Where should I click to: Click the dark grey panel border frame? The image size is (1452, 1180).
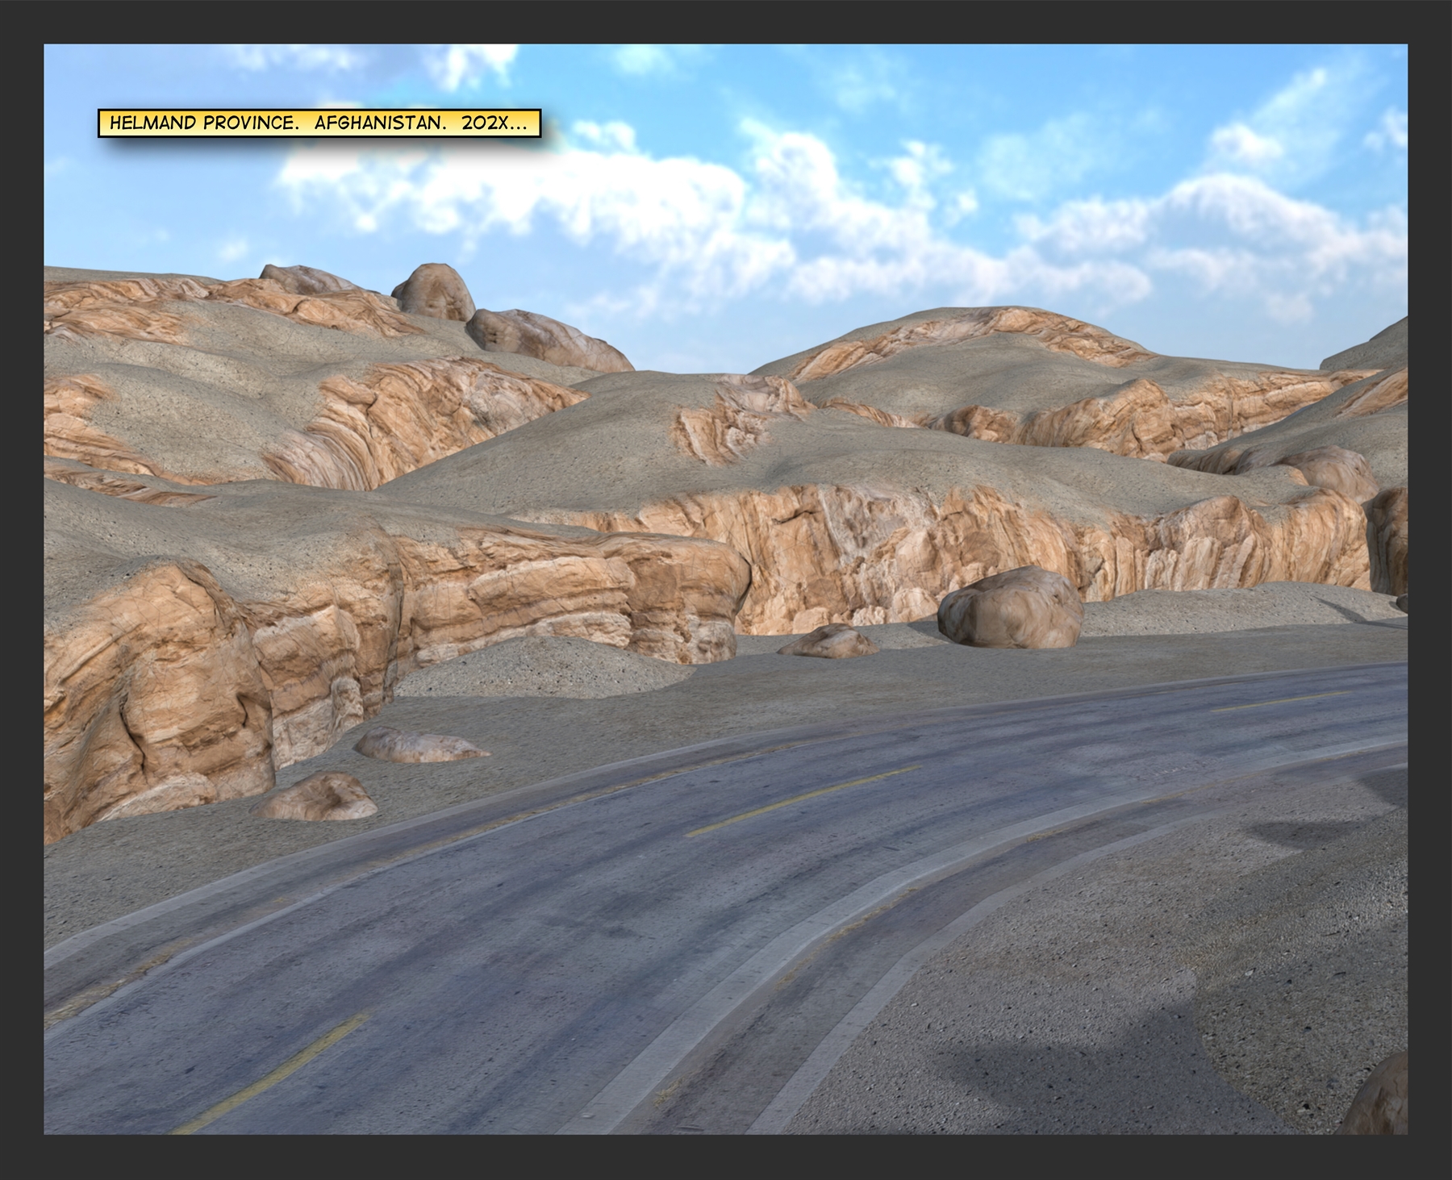pyautogui.click(x=726, y=20)
